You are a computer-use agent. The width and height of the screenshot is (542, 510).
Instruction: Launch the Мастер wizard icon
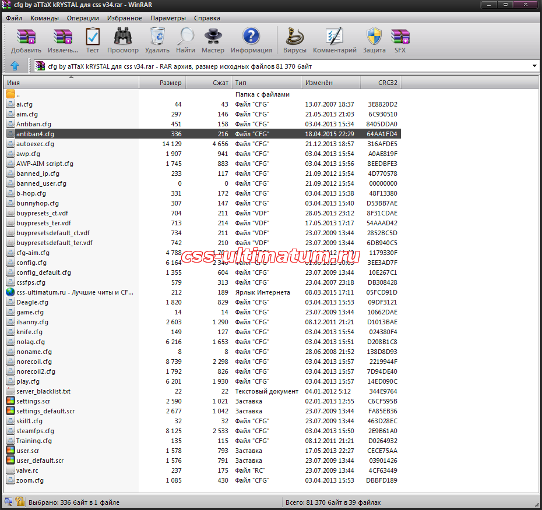213,36
